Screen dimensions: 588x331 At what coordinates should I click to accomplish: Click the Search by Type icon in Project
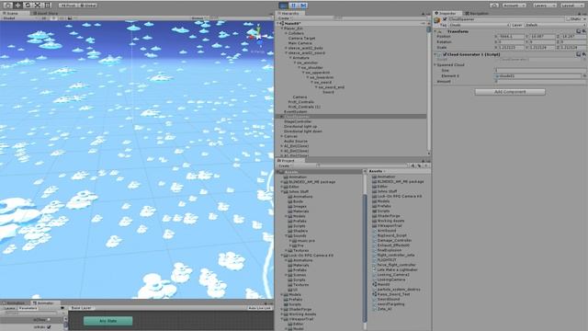[x=413, y=165]
